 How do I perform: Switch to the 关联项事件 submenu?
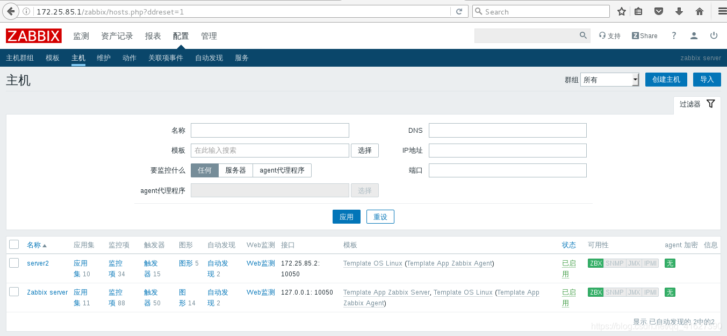coord(165,58)
